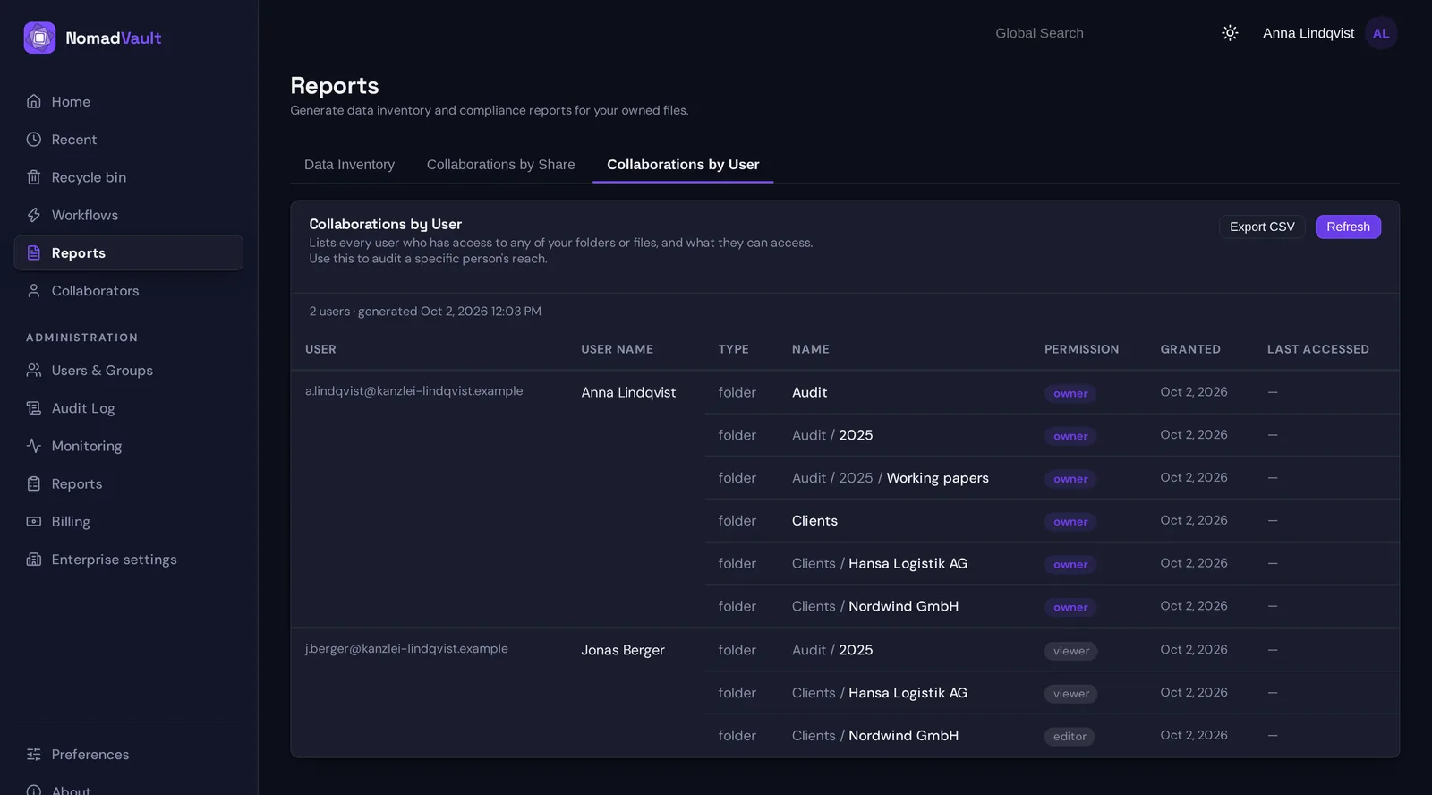The image size is (1432, 795).
Task: Switch to Collaborations by Share tab
Action: (500, 165)
